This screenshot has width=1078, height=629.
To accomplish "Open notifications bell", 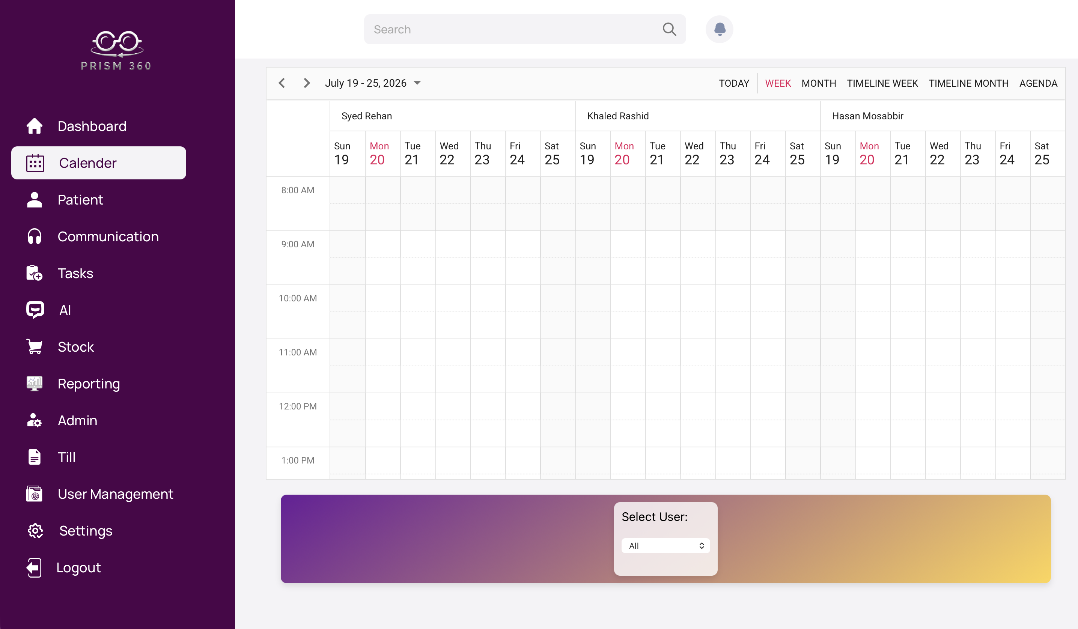I will click(x=720, y=30).
